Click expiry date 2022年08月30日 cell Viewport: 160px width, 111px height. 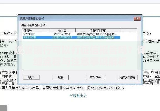click(x=96, y=37)
